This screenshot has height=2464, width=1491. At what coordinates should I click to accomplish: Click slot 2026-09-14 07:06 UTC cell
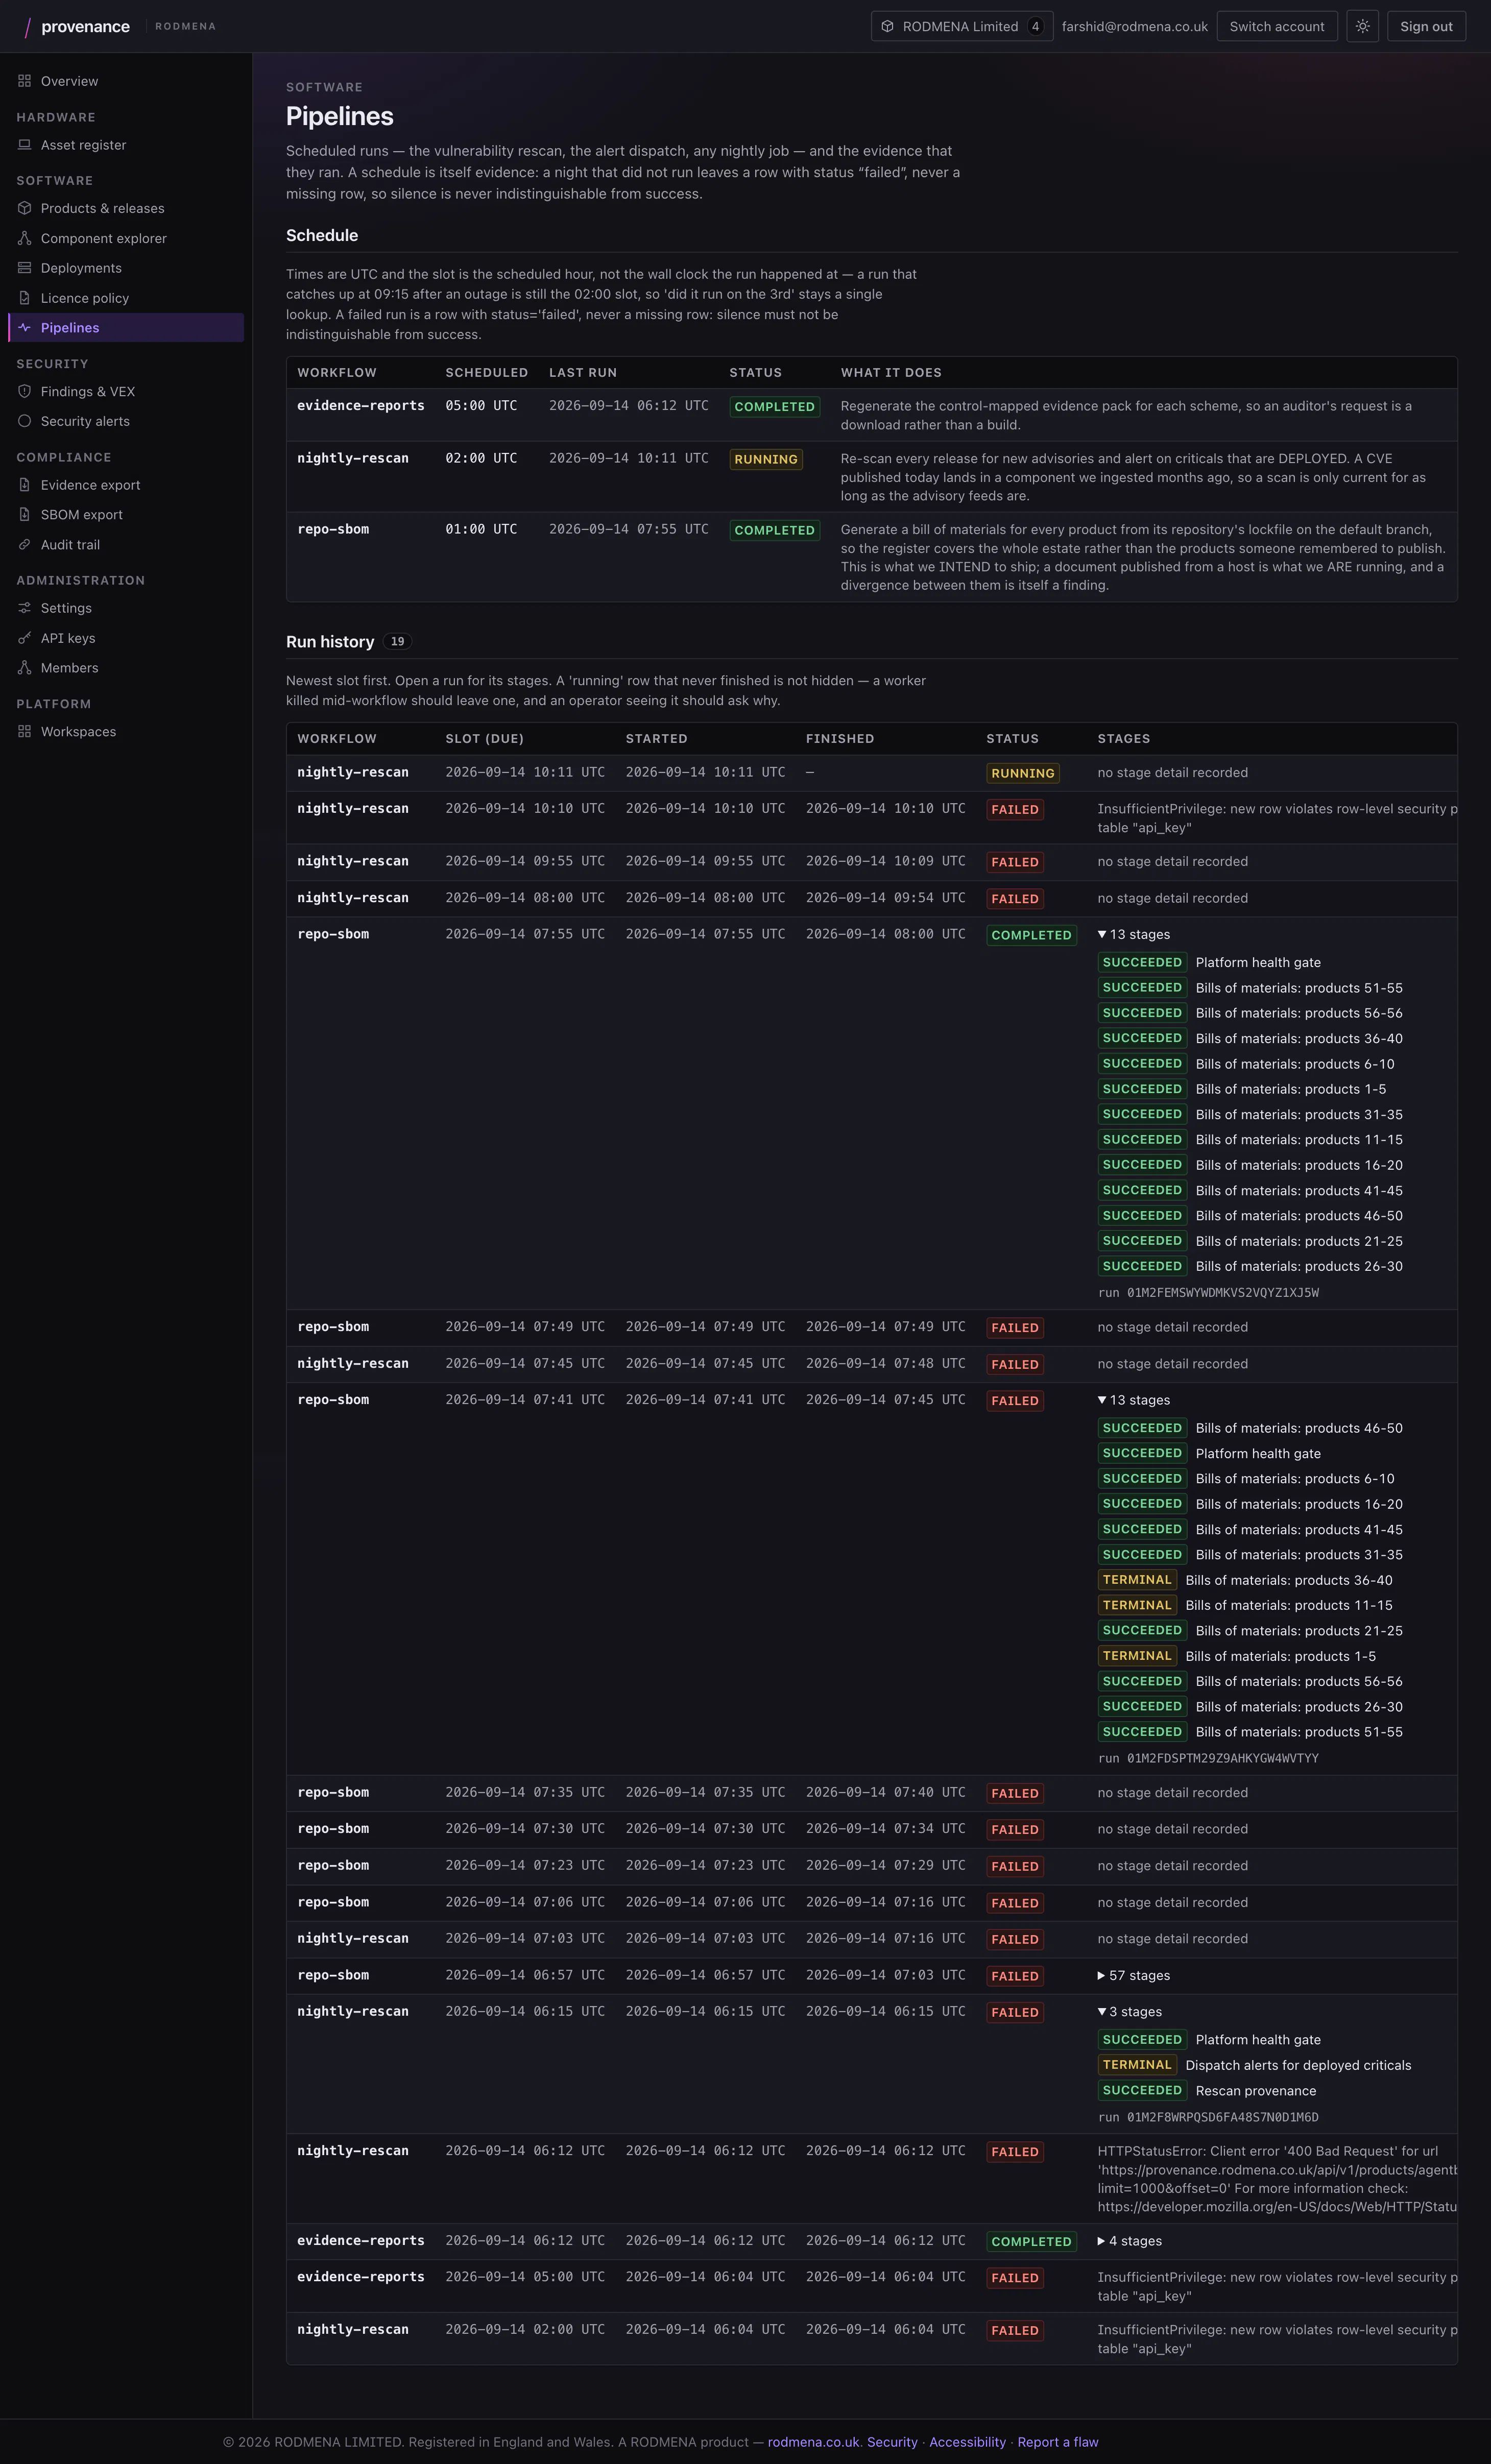point(525,1902)
